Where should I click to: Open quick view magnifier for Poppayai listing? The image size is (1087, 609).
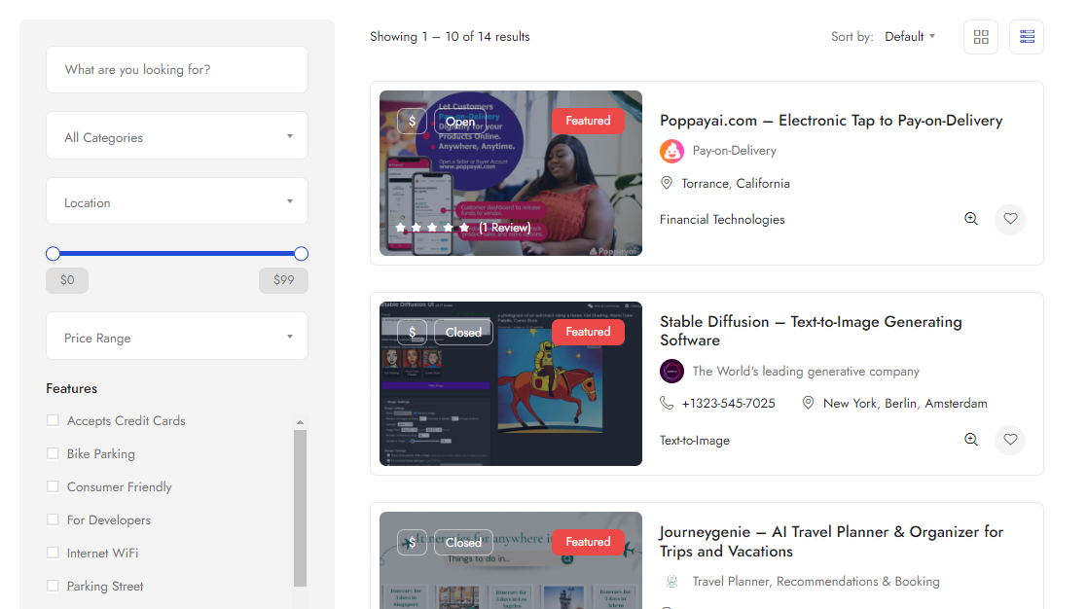(x=970, y=219)
